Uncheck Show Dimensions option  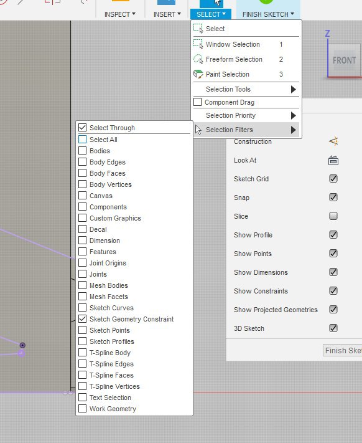[333, 272]
